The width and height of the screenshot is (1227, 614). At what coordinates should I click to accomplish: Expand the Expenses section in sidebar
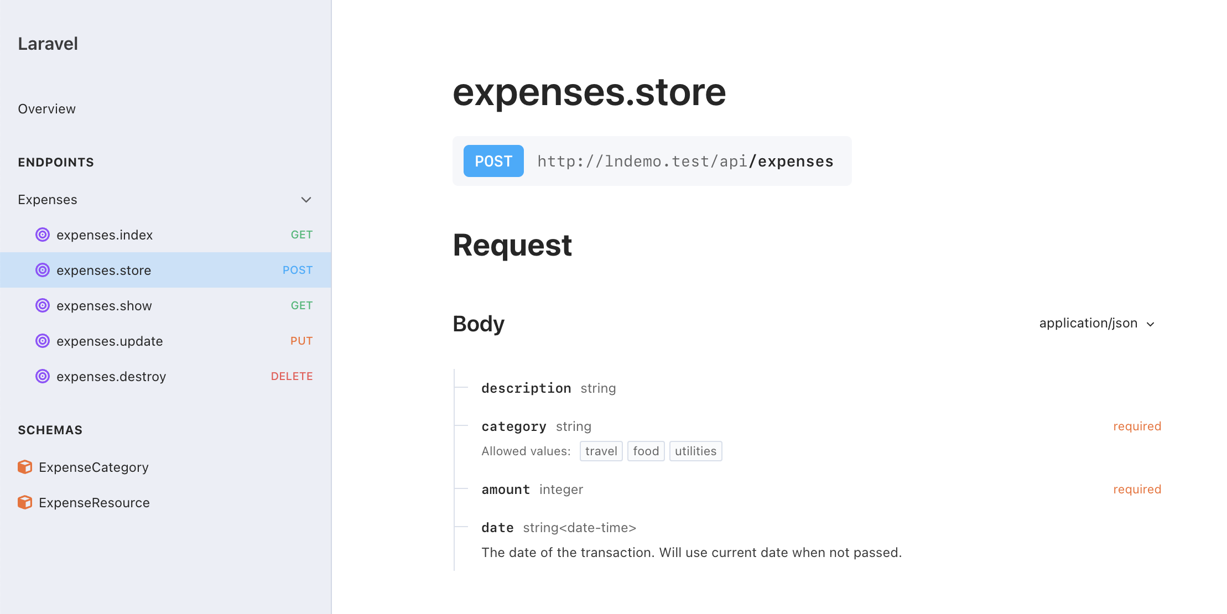pos(48,200)
